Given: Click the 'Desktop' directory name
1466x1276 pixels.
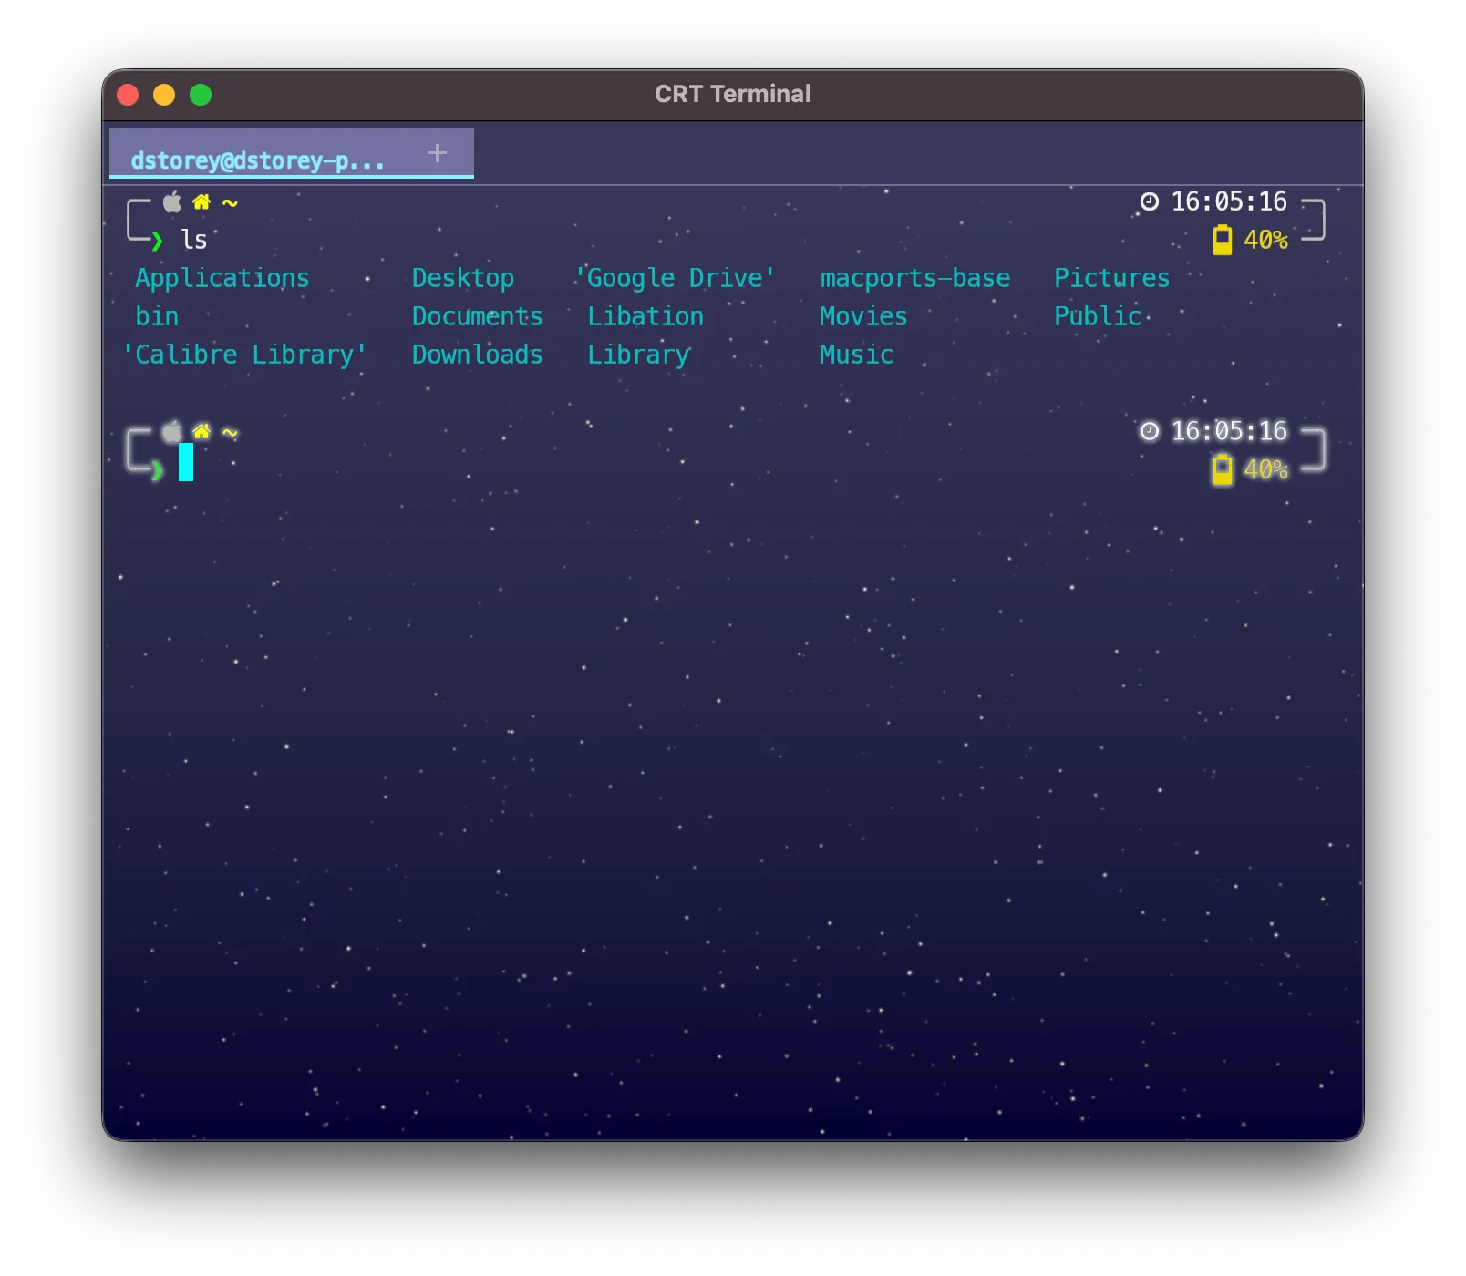Looking at the screenshot, I should click(x=463, y=278).
